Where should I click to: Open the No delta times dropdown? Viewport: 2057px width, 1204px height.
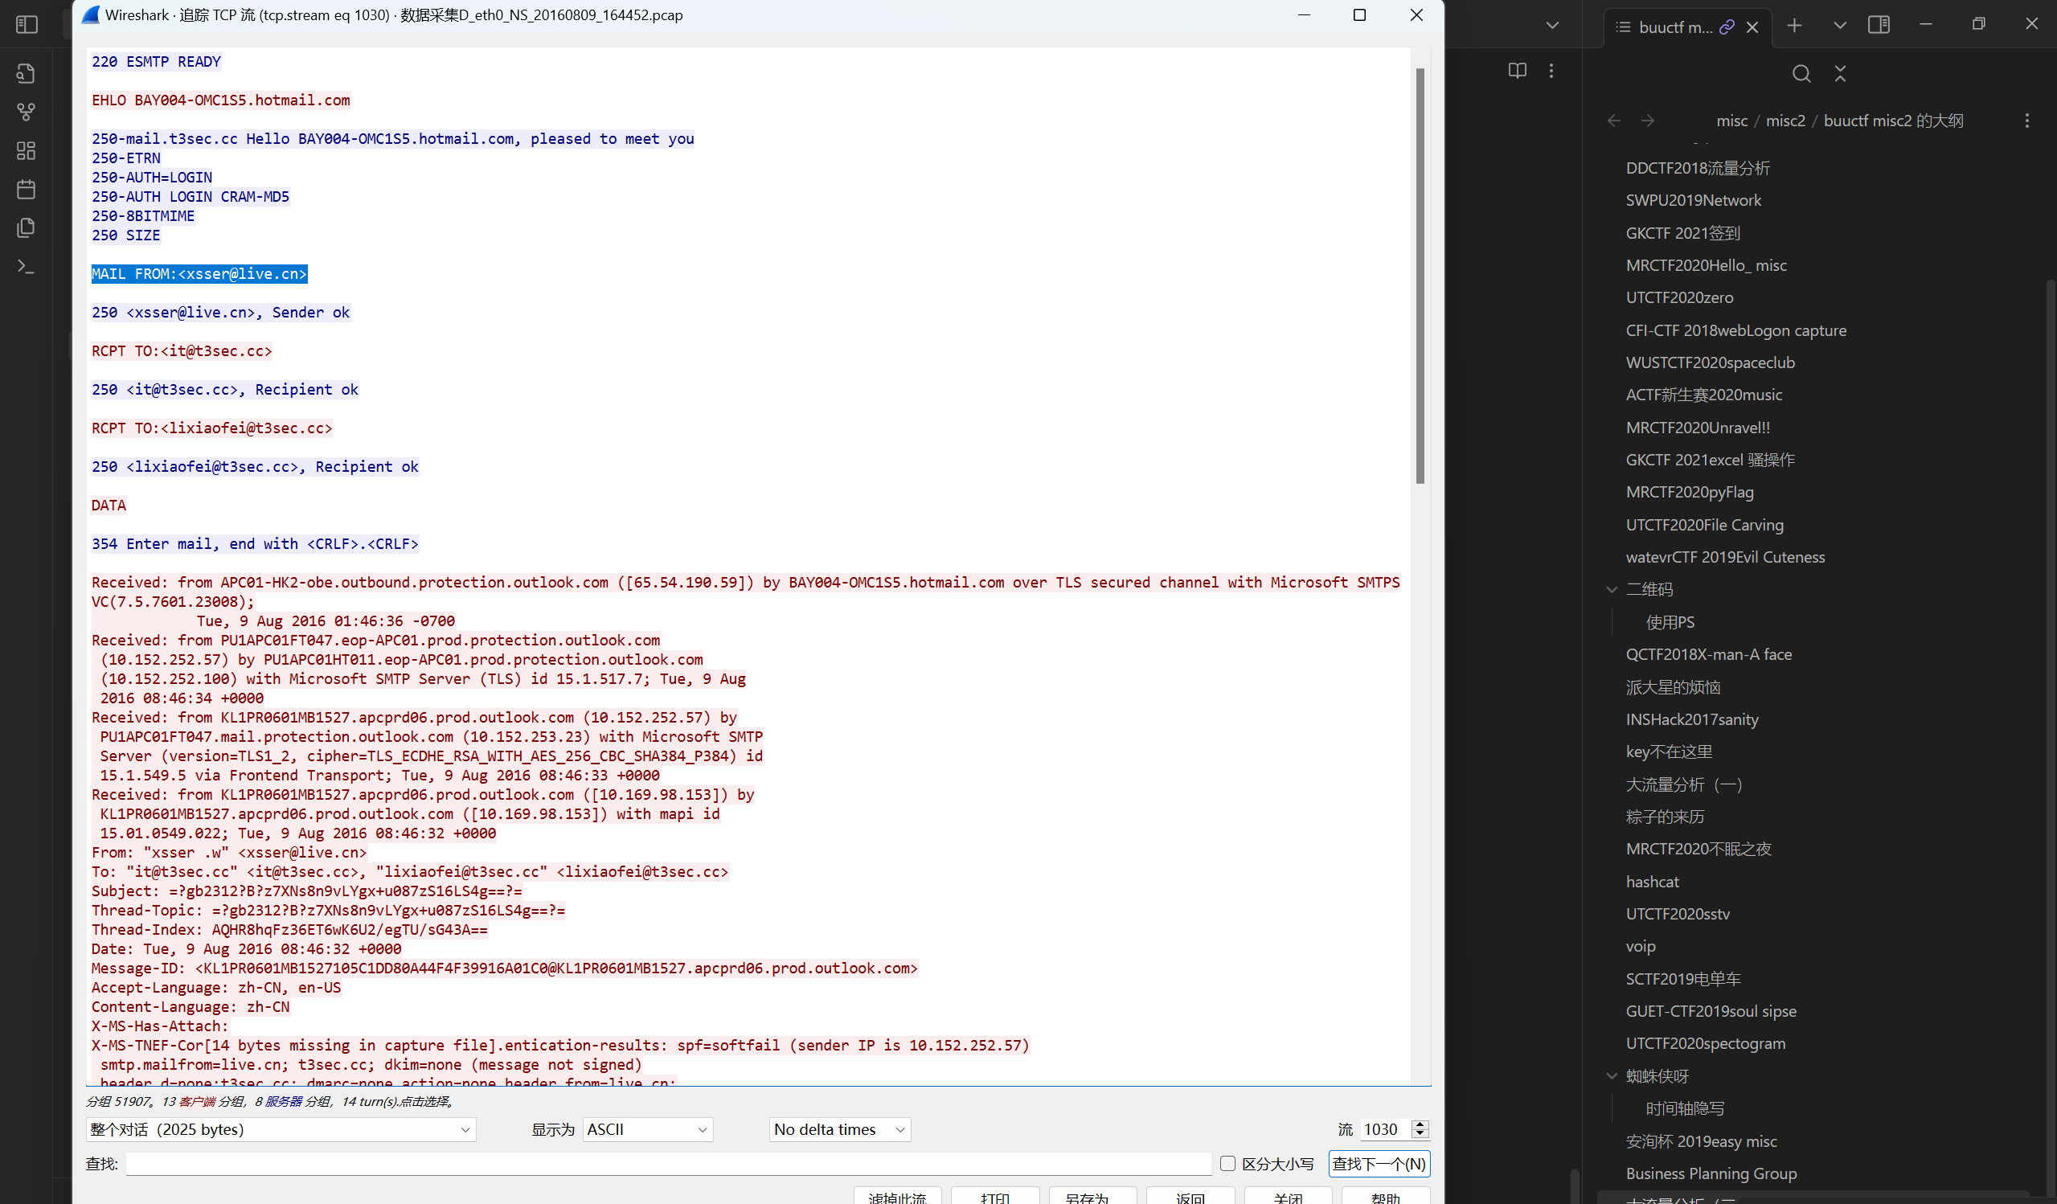click(x=840, y=1130)
